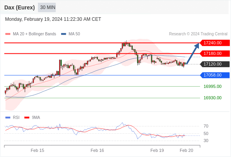Click the RSI legend swatch
The width and height of the screenshot is (231, 157).
click(8, 118)
